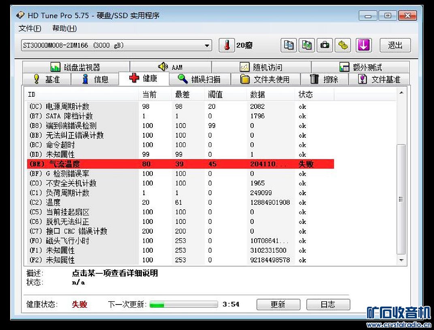The width and height of the screenshot is (434, 330).
Task: Click the 最差 column header
Action: click(x=188, y=95)
